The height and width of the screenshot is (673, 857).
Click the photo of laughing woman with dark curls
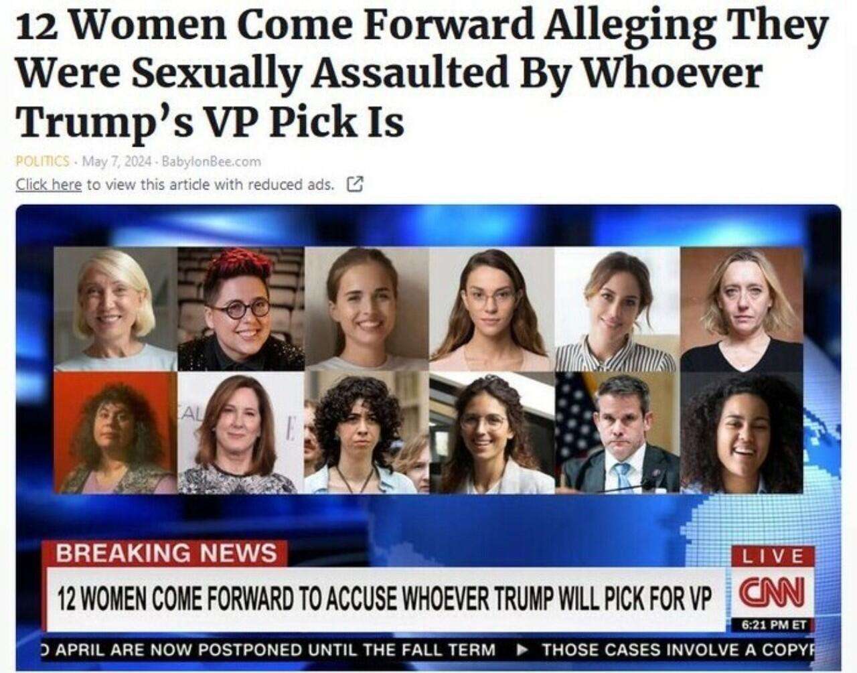(742, 433)
